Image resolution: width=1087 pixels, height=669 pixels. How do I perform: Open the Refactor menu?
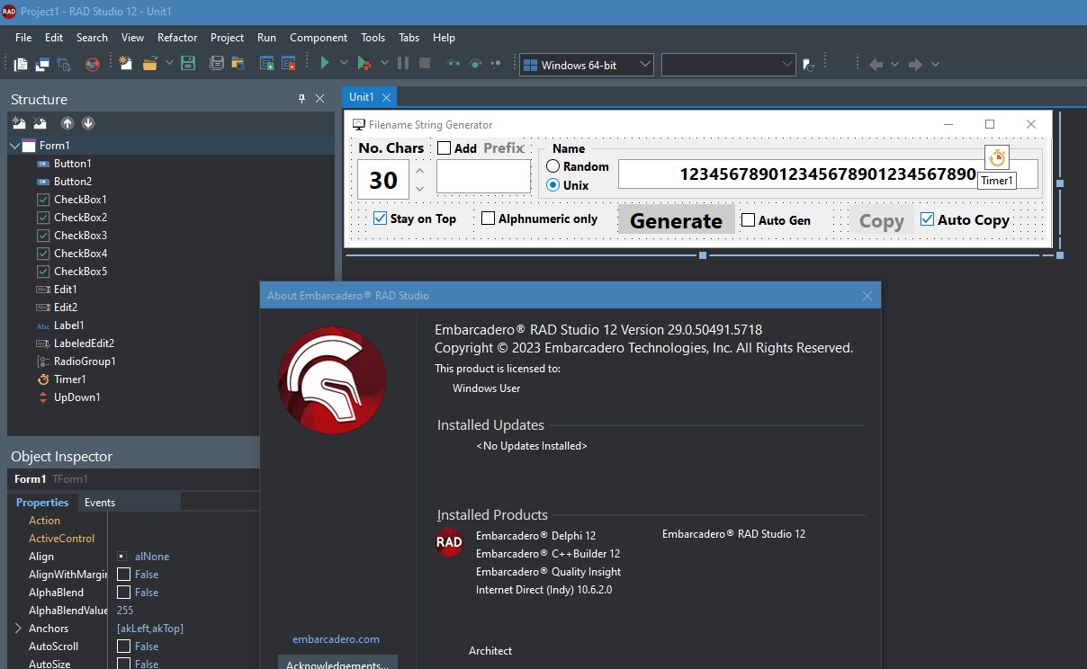[x=177, y=38]
